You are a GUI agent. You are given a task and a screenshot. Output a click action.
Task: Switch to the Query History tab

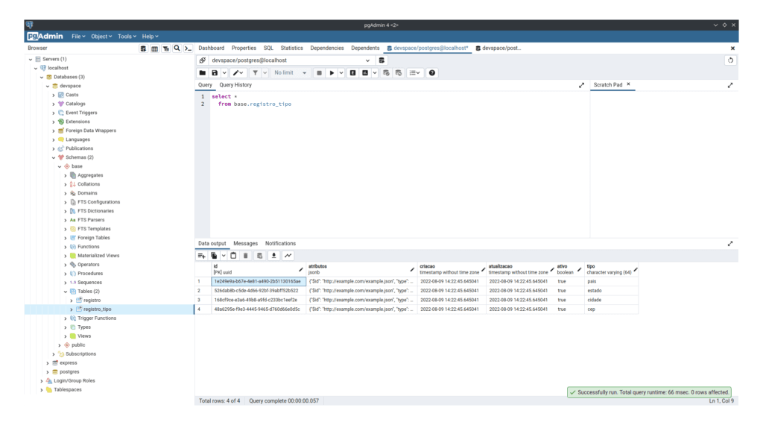pyautogui.click(x=235, y=85)
